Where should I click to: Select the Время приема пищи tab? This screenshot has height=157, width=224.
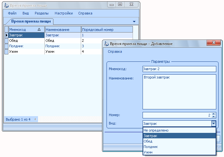tap(31, 21)
